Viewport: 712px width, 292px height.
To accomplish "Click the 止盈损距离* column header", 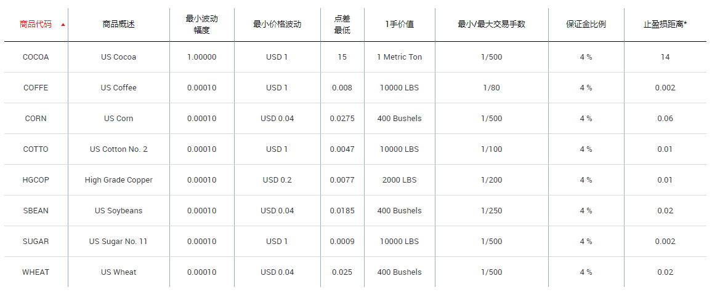I will tap(665, 24).
